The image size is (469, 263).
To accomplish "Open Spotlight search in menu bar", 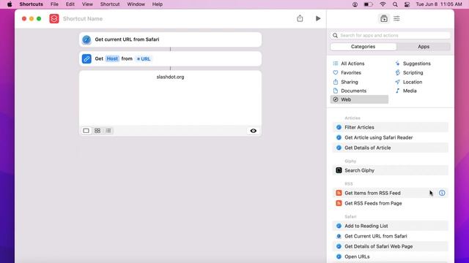I will (395, 4).
